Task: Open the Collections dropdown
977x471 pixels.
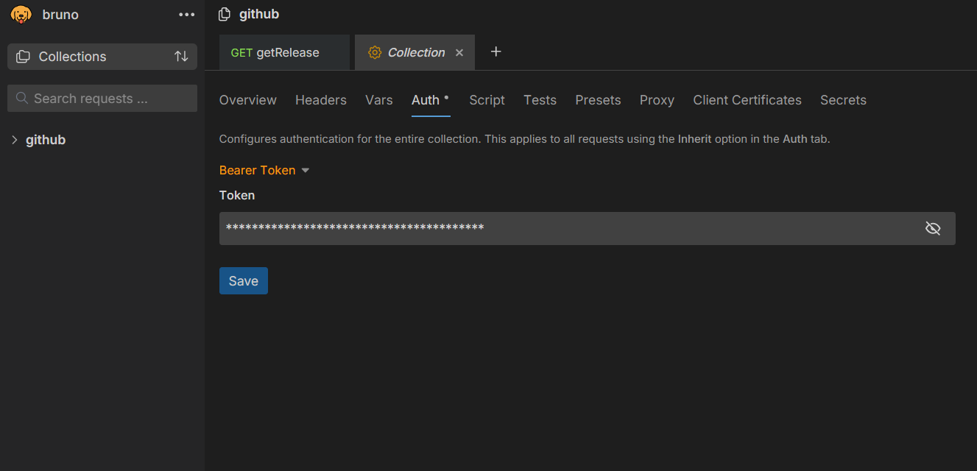Action: 102,57
